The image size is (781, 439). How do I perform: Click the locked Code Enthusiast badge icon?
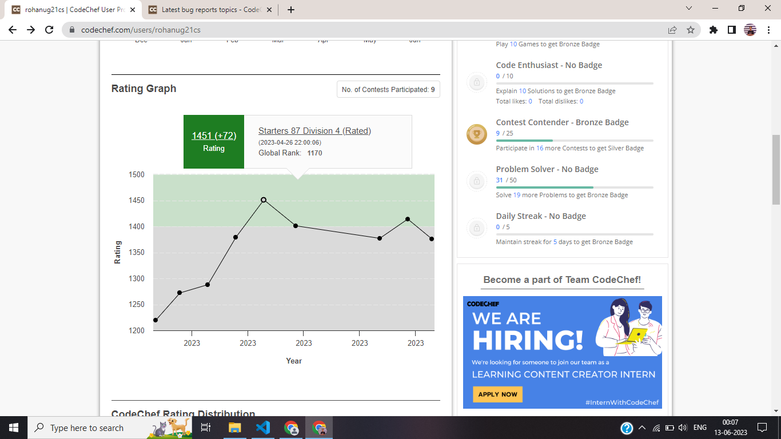click(x=476, y=83)
